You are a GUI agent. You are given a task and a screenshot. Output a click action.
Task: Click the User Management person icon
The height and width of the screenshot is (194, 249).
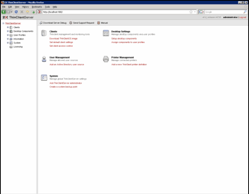click(44, 59)
